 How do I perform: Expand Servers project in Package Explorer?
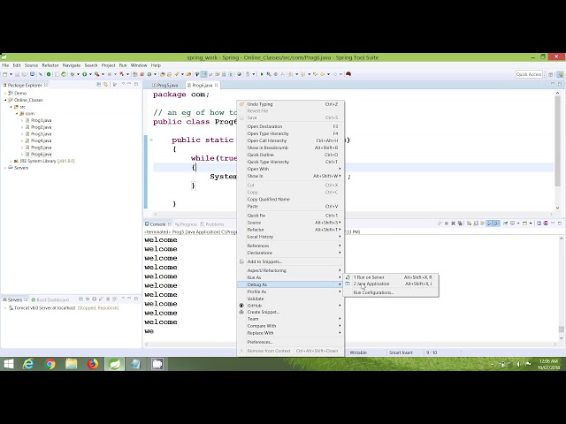(5, 168)
